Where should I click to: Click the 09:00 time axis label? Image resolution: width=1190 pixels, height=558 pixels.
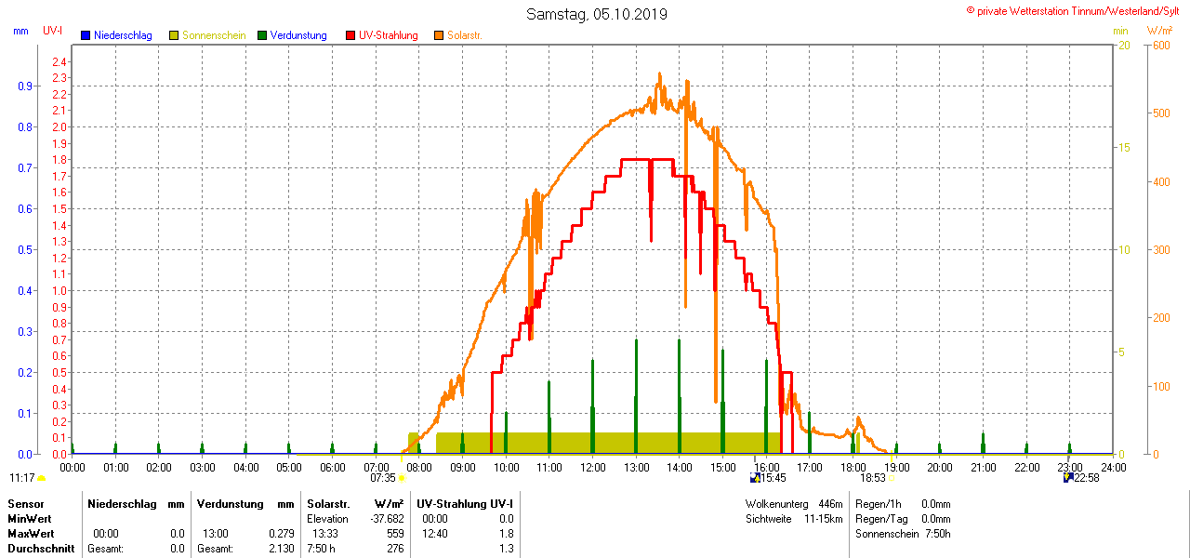(x=463, y=467)
